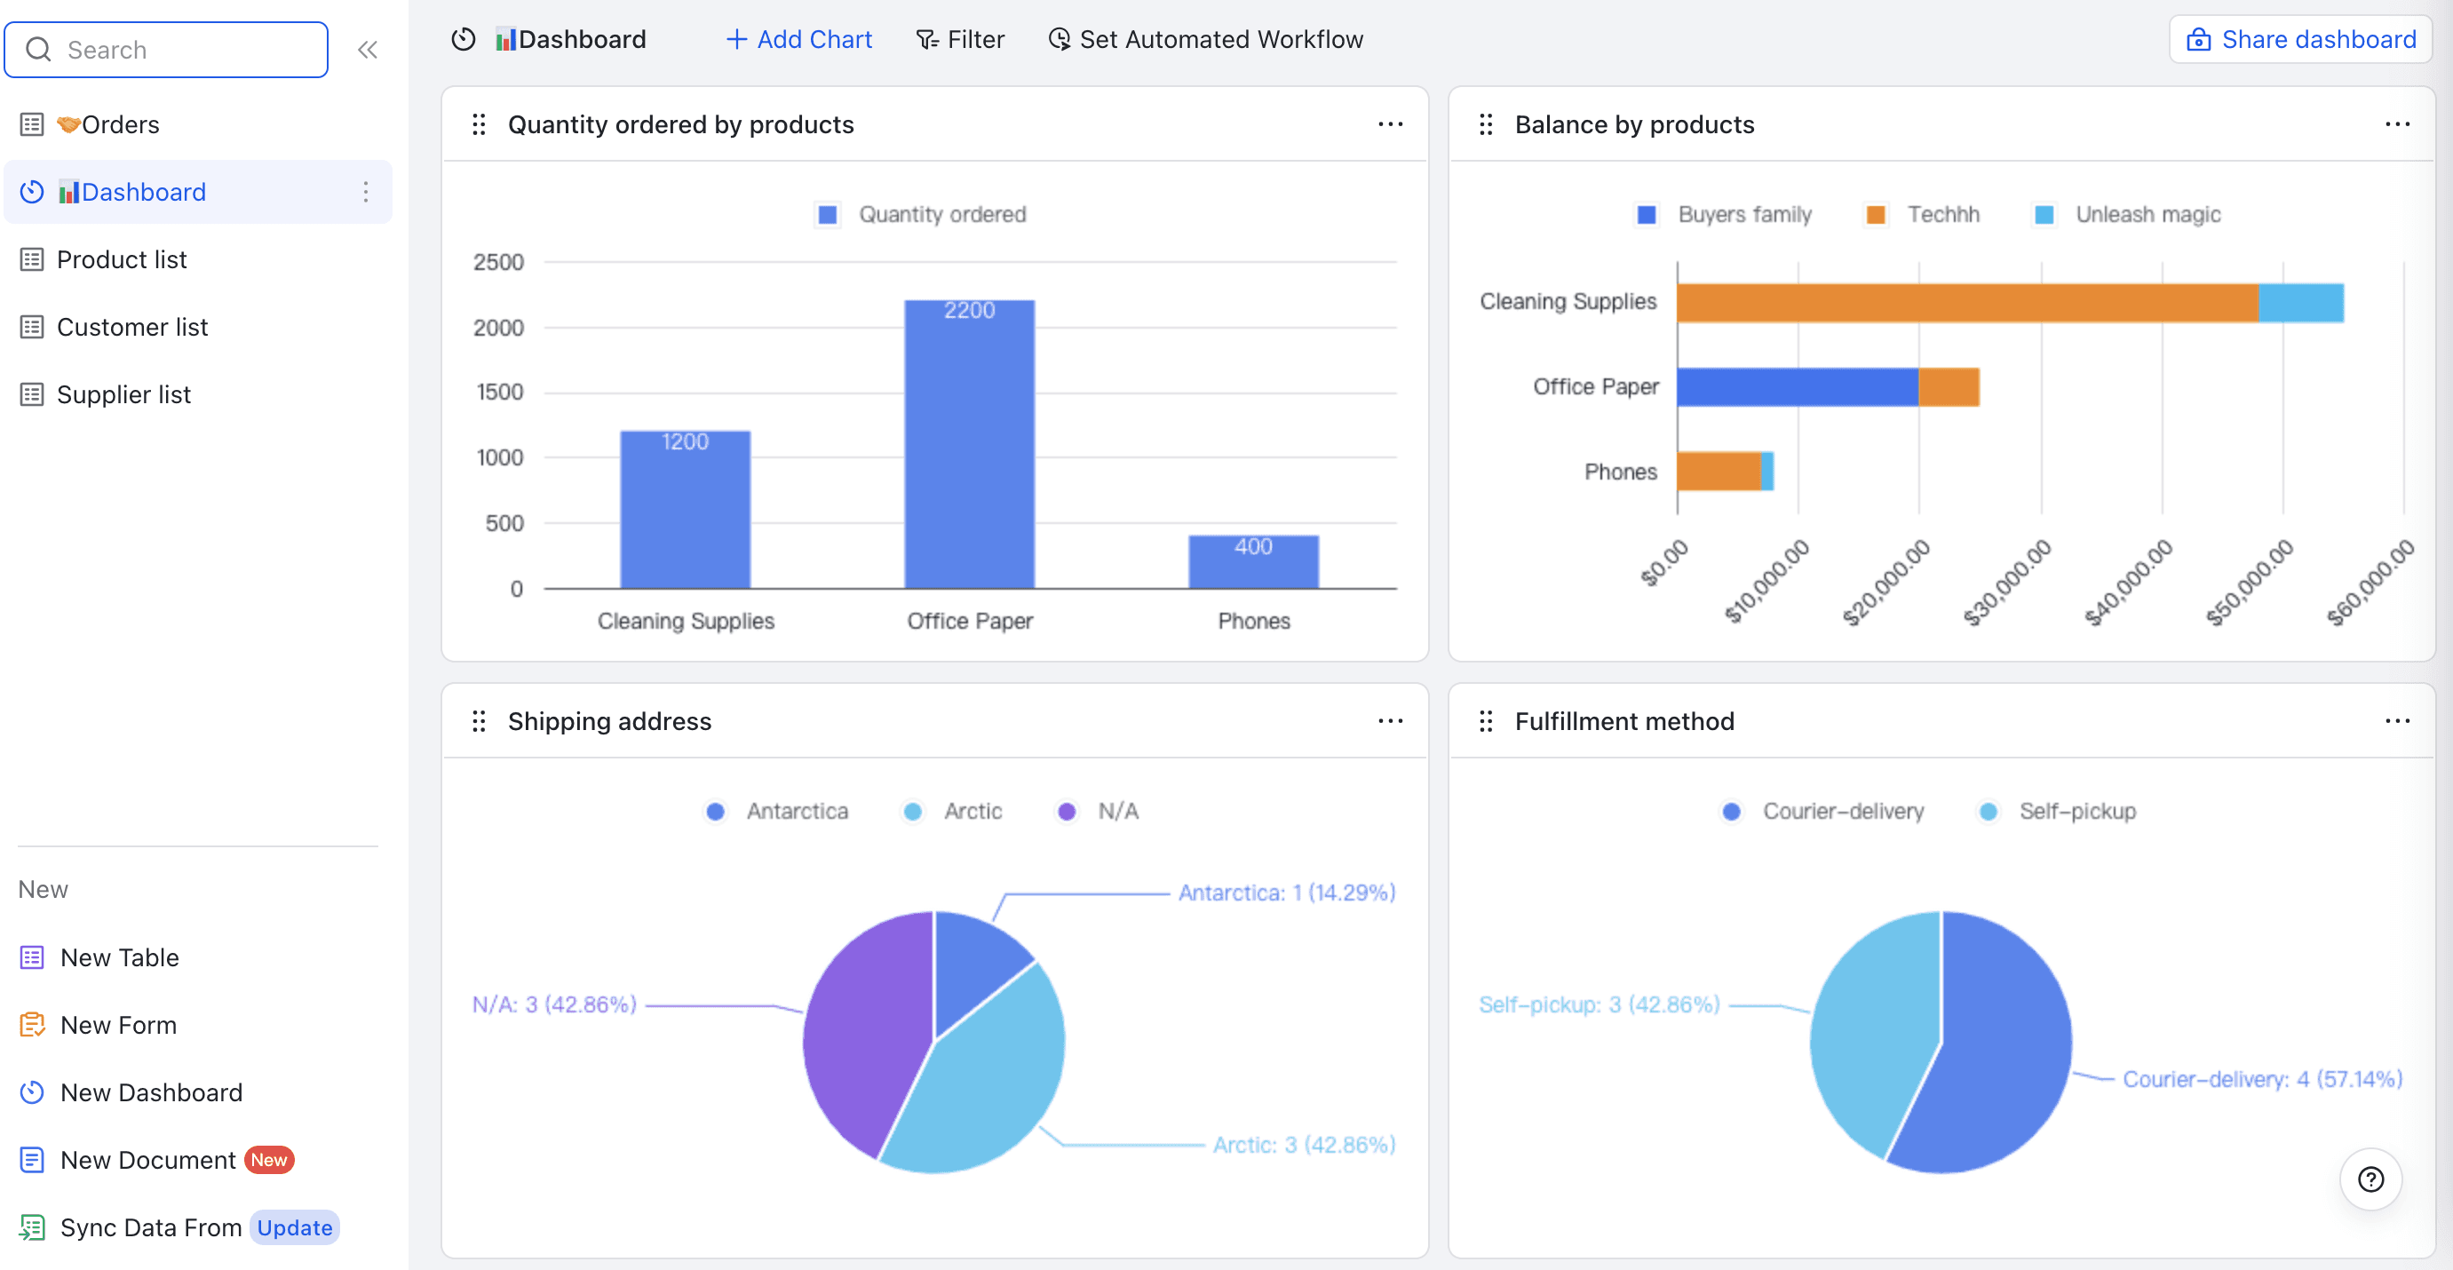Open the Product list table
This screenshot has height=1270, width=2453.
(x=122, y=259)
